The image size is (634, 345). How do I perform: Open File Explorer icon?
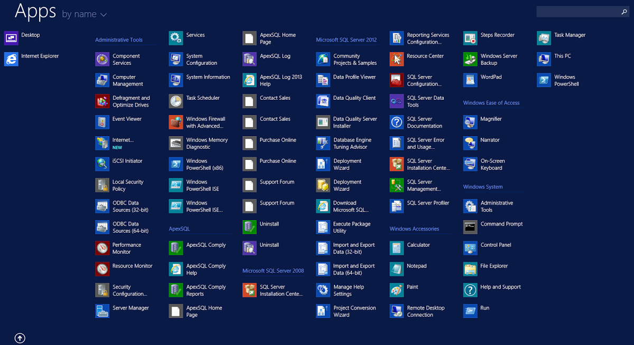coord(471,270)
